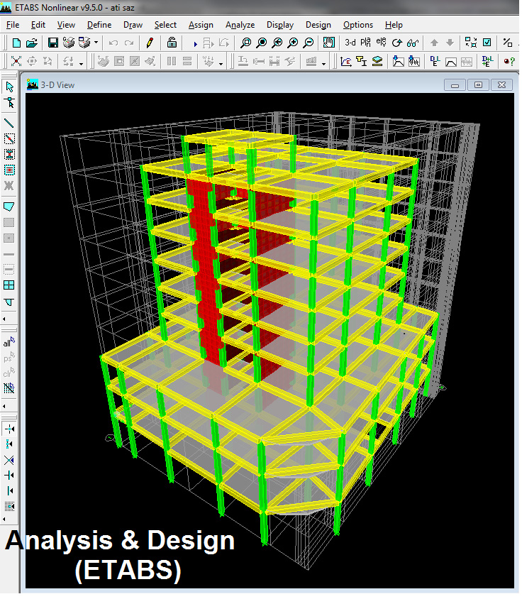Expand the shell design toolbar dropdown arrow
The image size is (522, 599).
pyautogui.click(x=323, y=63)
